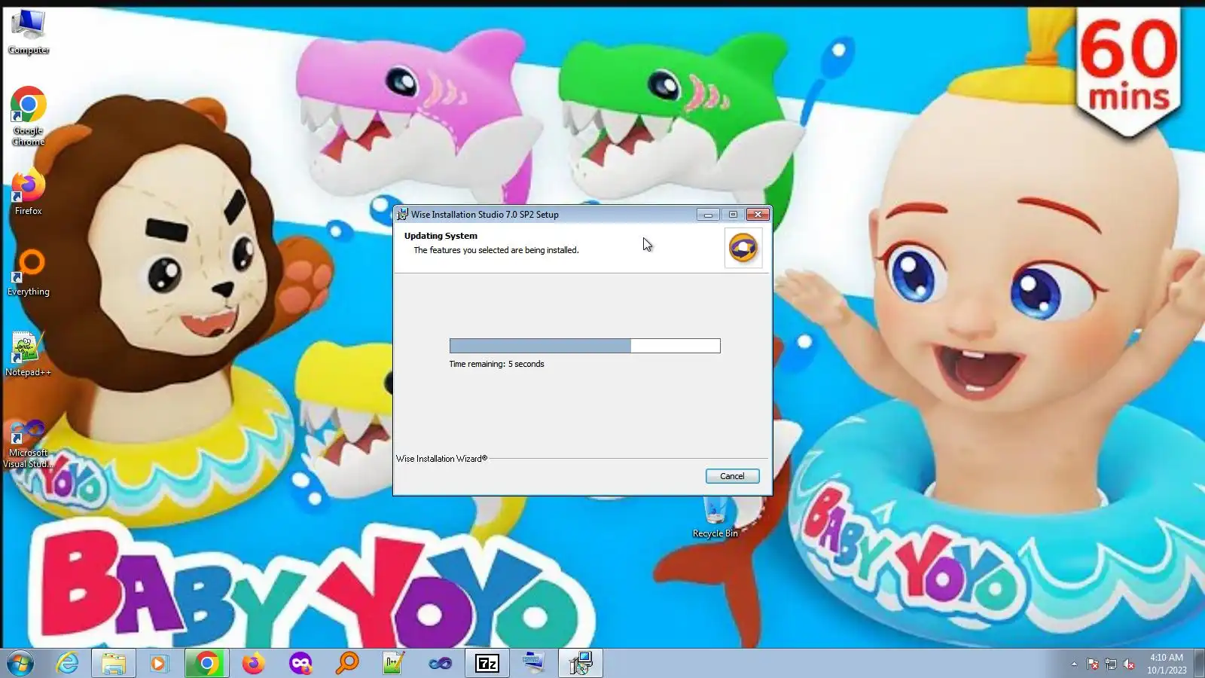1205x678 pixels.
Task: Click the installation progress bar
Action: (x=584, y=346)
